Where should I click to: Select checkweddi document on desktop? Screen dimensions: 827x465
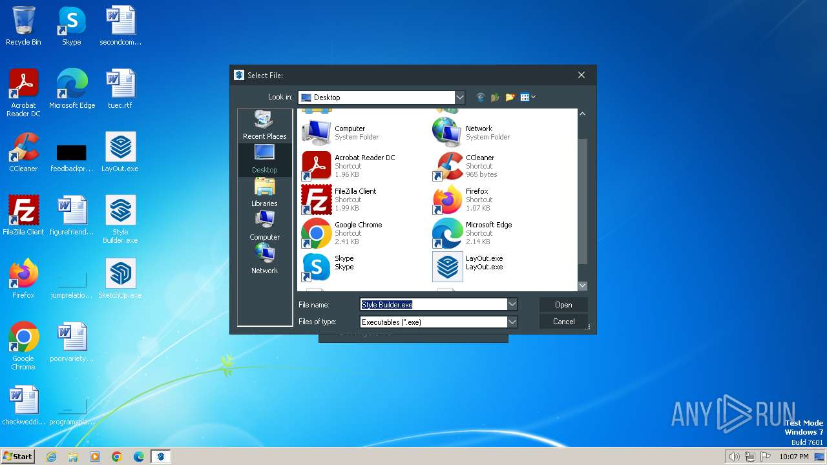click(23, 406)
